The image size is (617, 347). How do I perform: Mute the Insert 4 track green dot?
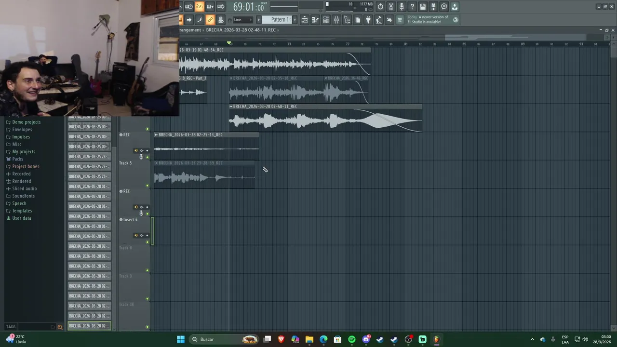click(x=148, y=242)
